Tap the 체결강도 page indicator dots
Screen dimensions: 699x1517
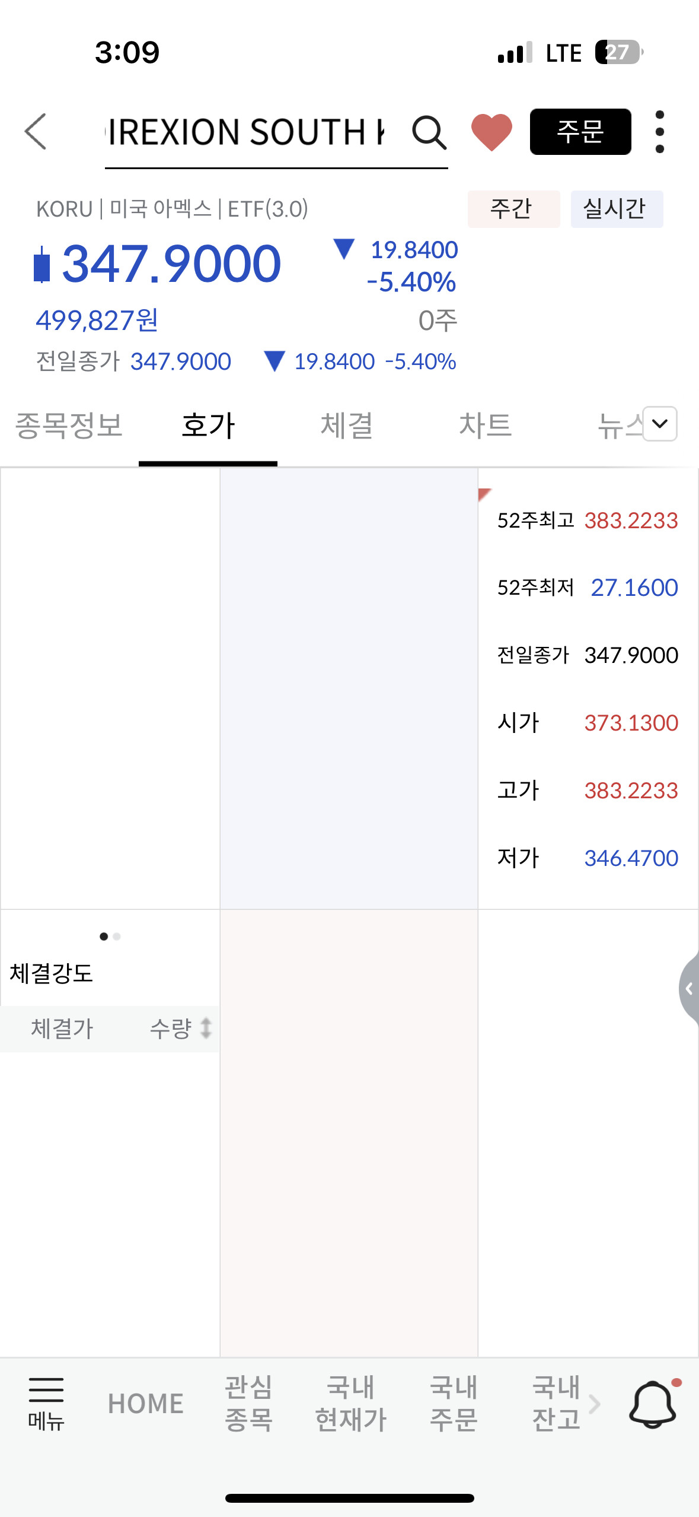pos(110,937)
